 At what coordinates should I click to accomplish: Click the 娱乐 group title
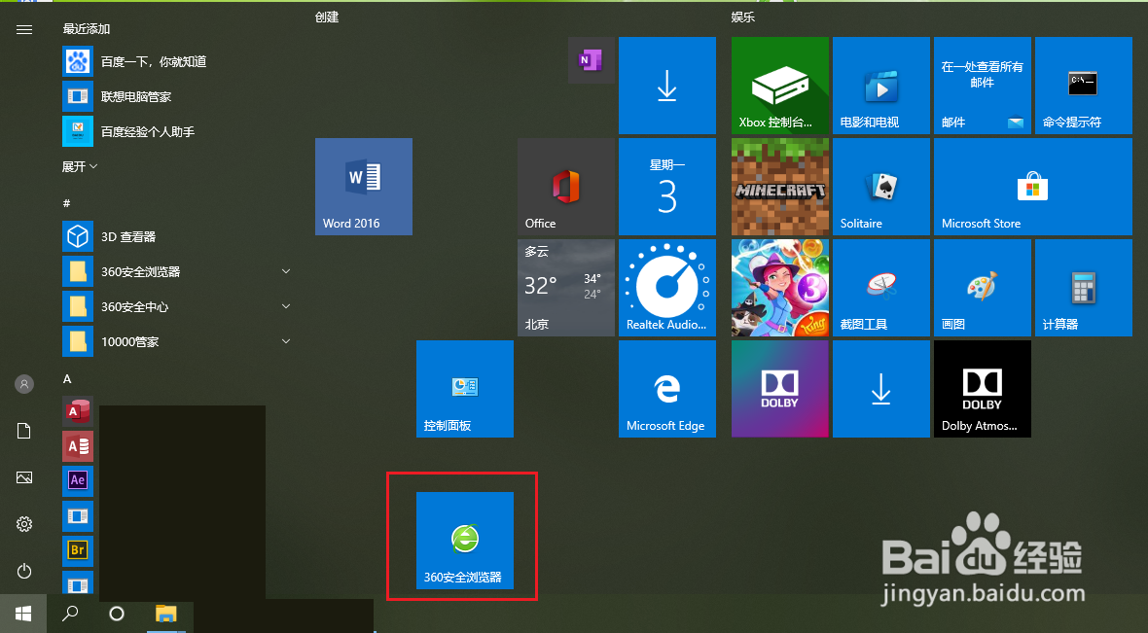tap(742, 17)
